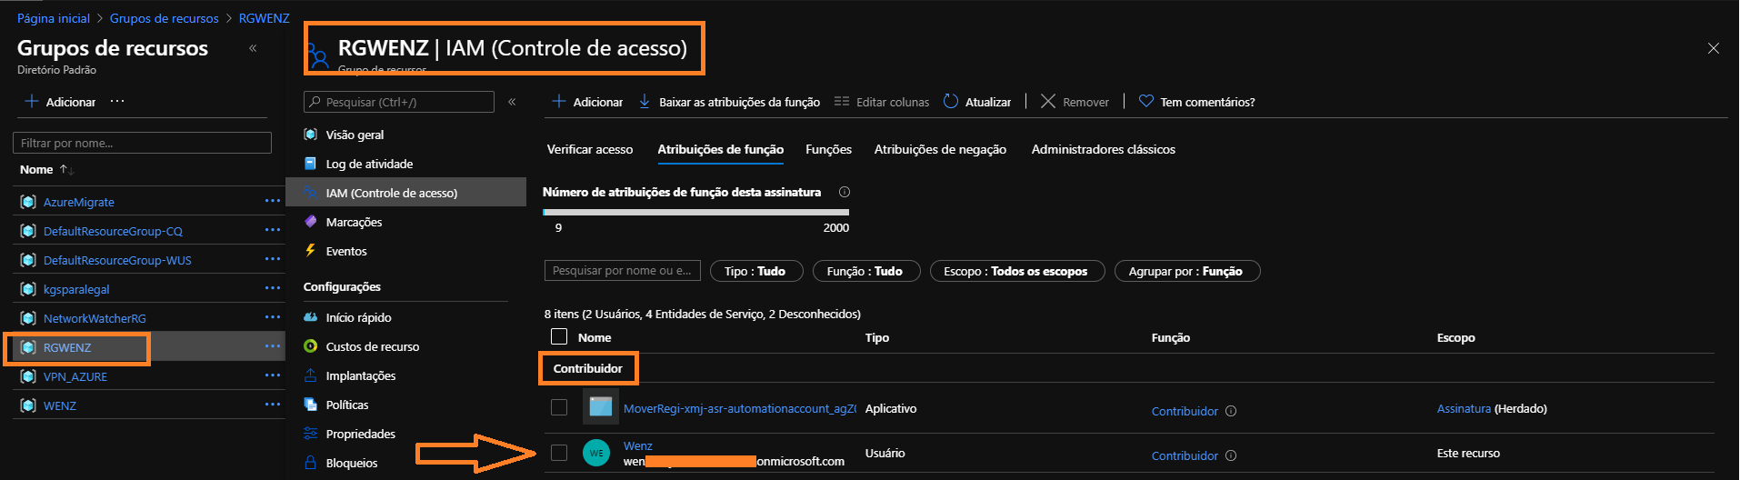Click the Propriedades sliders icon
Screen dimensions: 1740x480
(x=311, y=434)
